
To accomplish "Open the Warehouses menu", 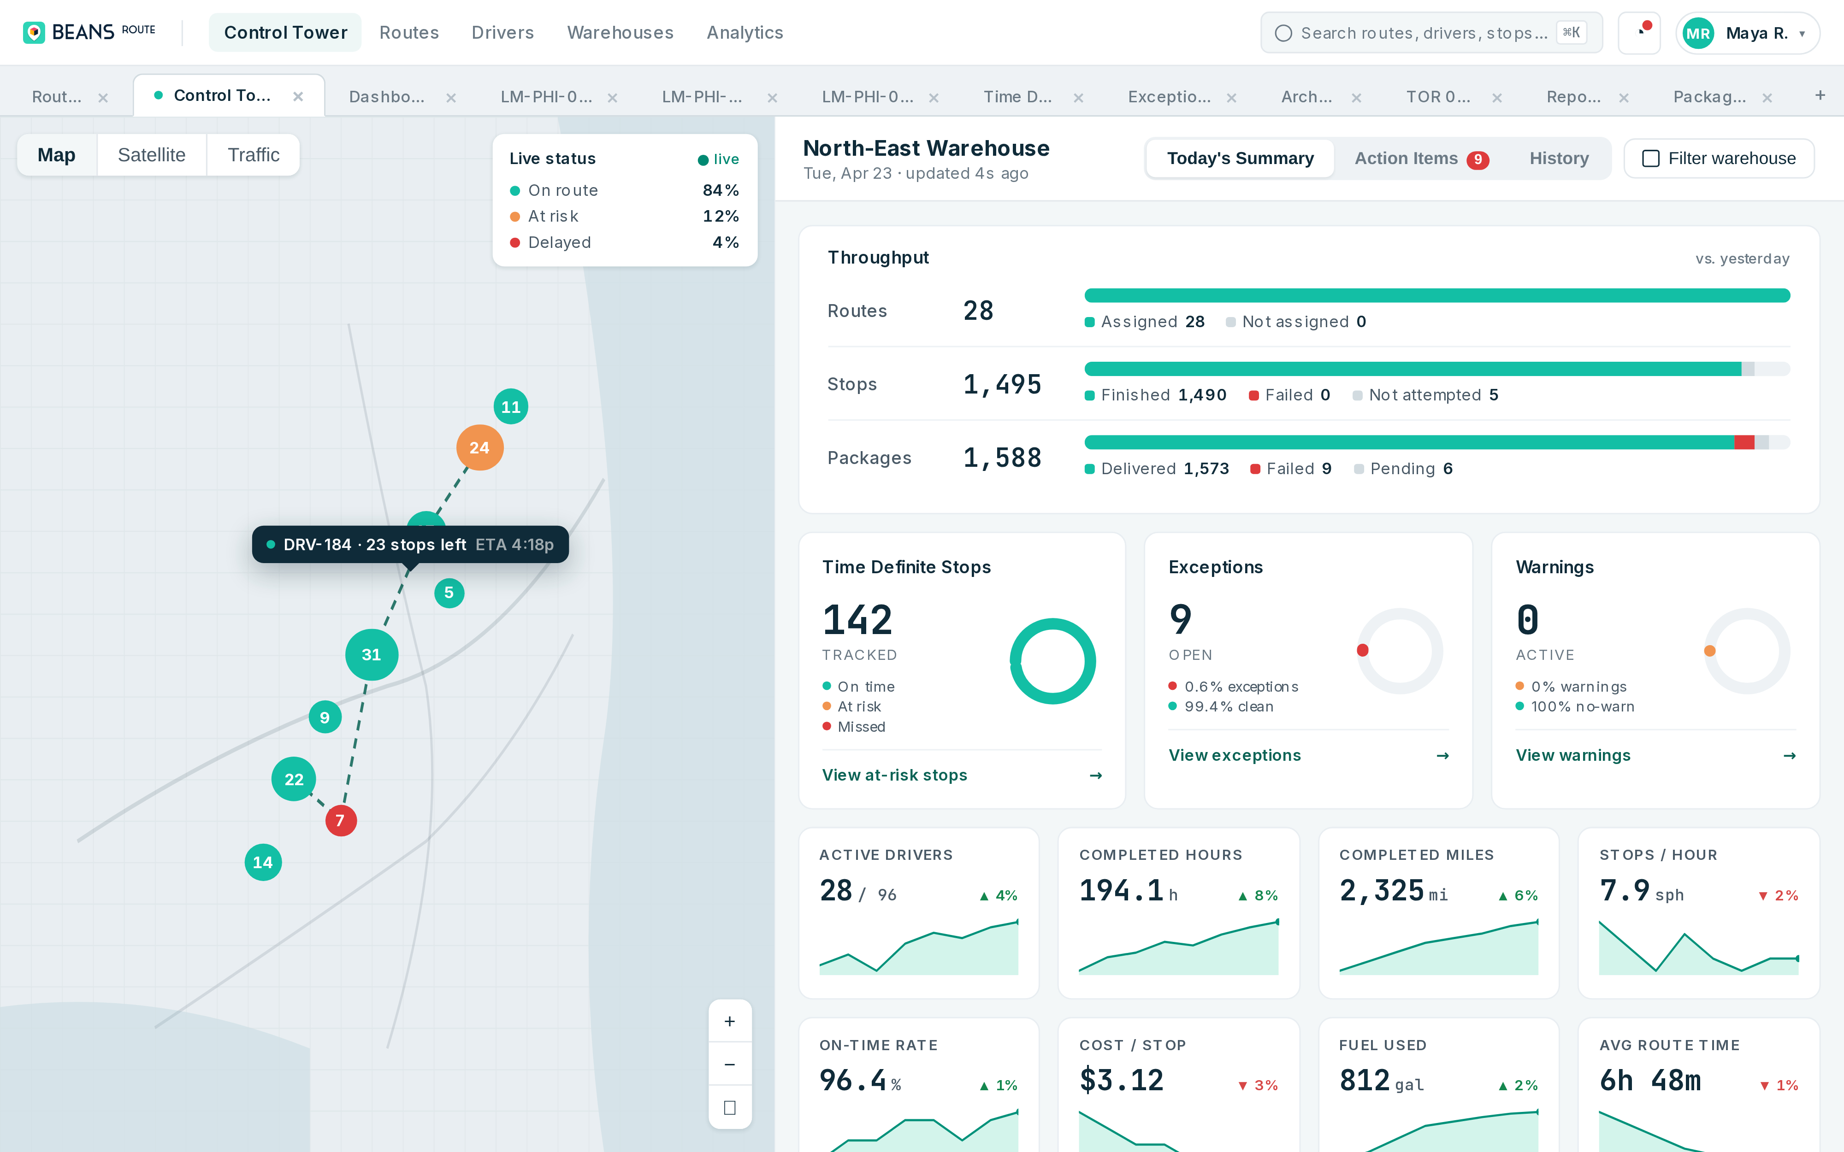I will click(x=620, y=33).
